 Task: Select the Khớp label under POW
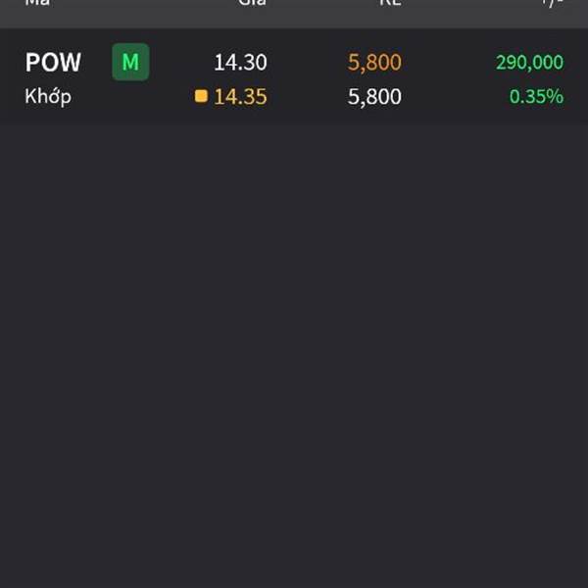(x=48, y=96)
